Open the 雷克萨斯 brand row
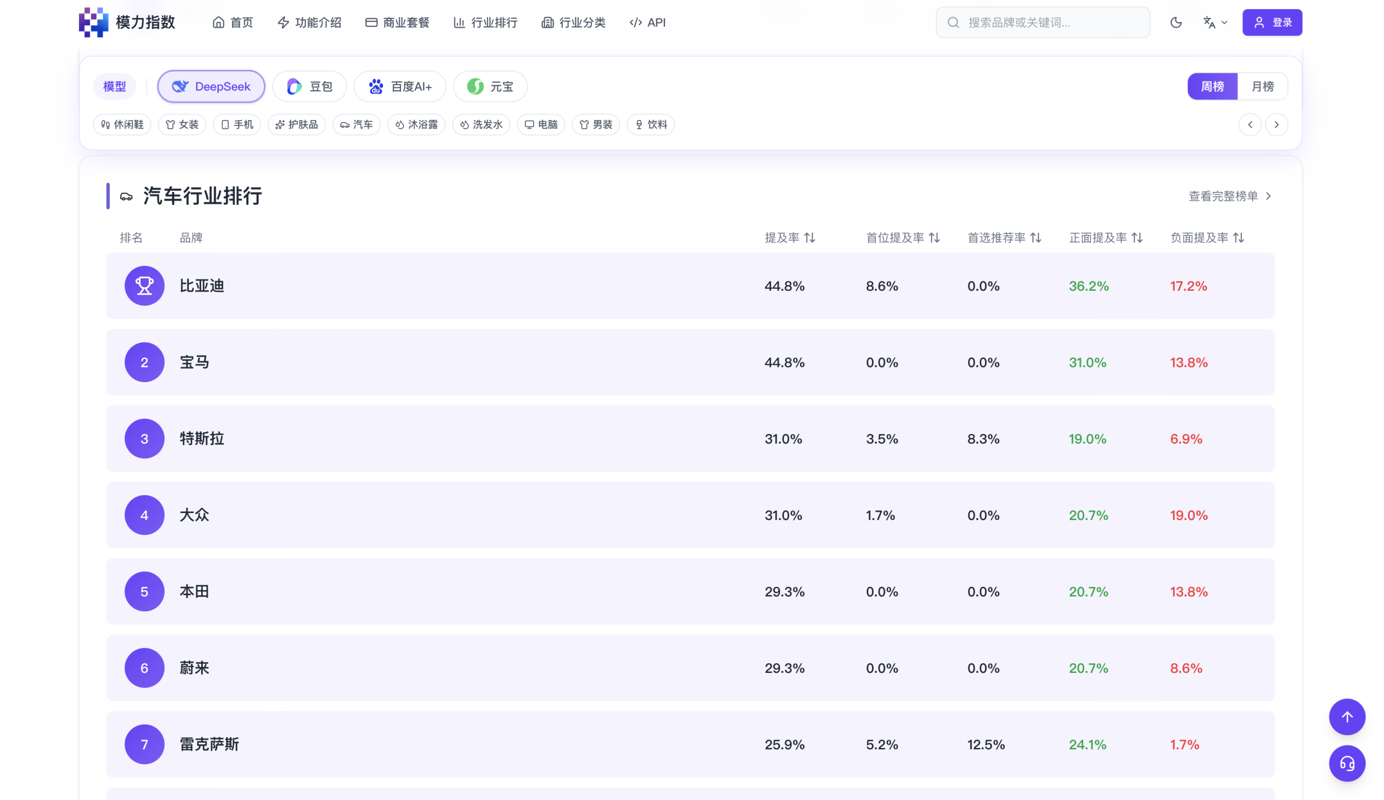Image resolution: width=1384 pixels, height=800 pixels. [690, 744]
